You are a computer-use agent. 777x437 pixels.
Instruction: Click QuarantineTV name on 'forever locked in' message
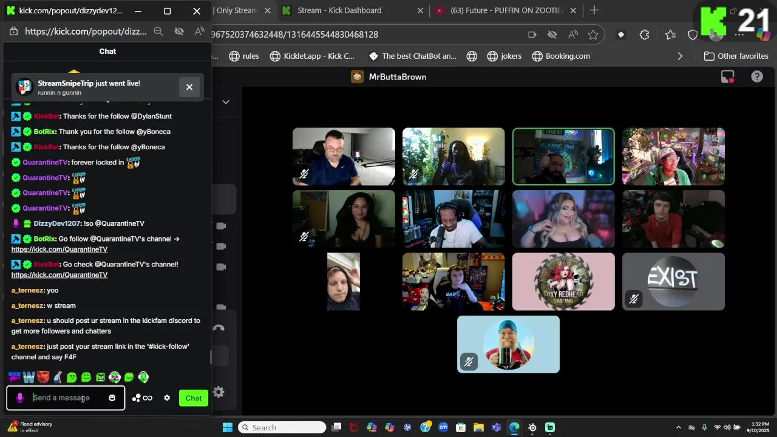(x=45, y=162)
